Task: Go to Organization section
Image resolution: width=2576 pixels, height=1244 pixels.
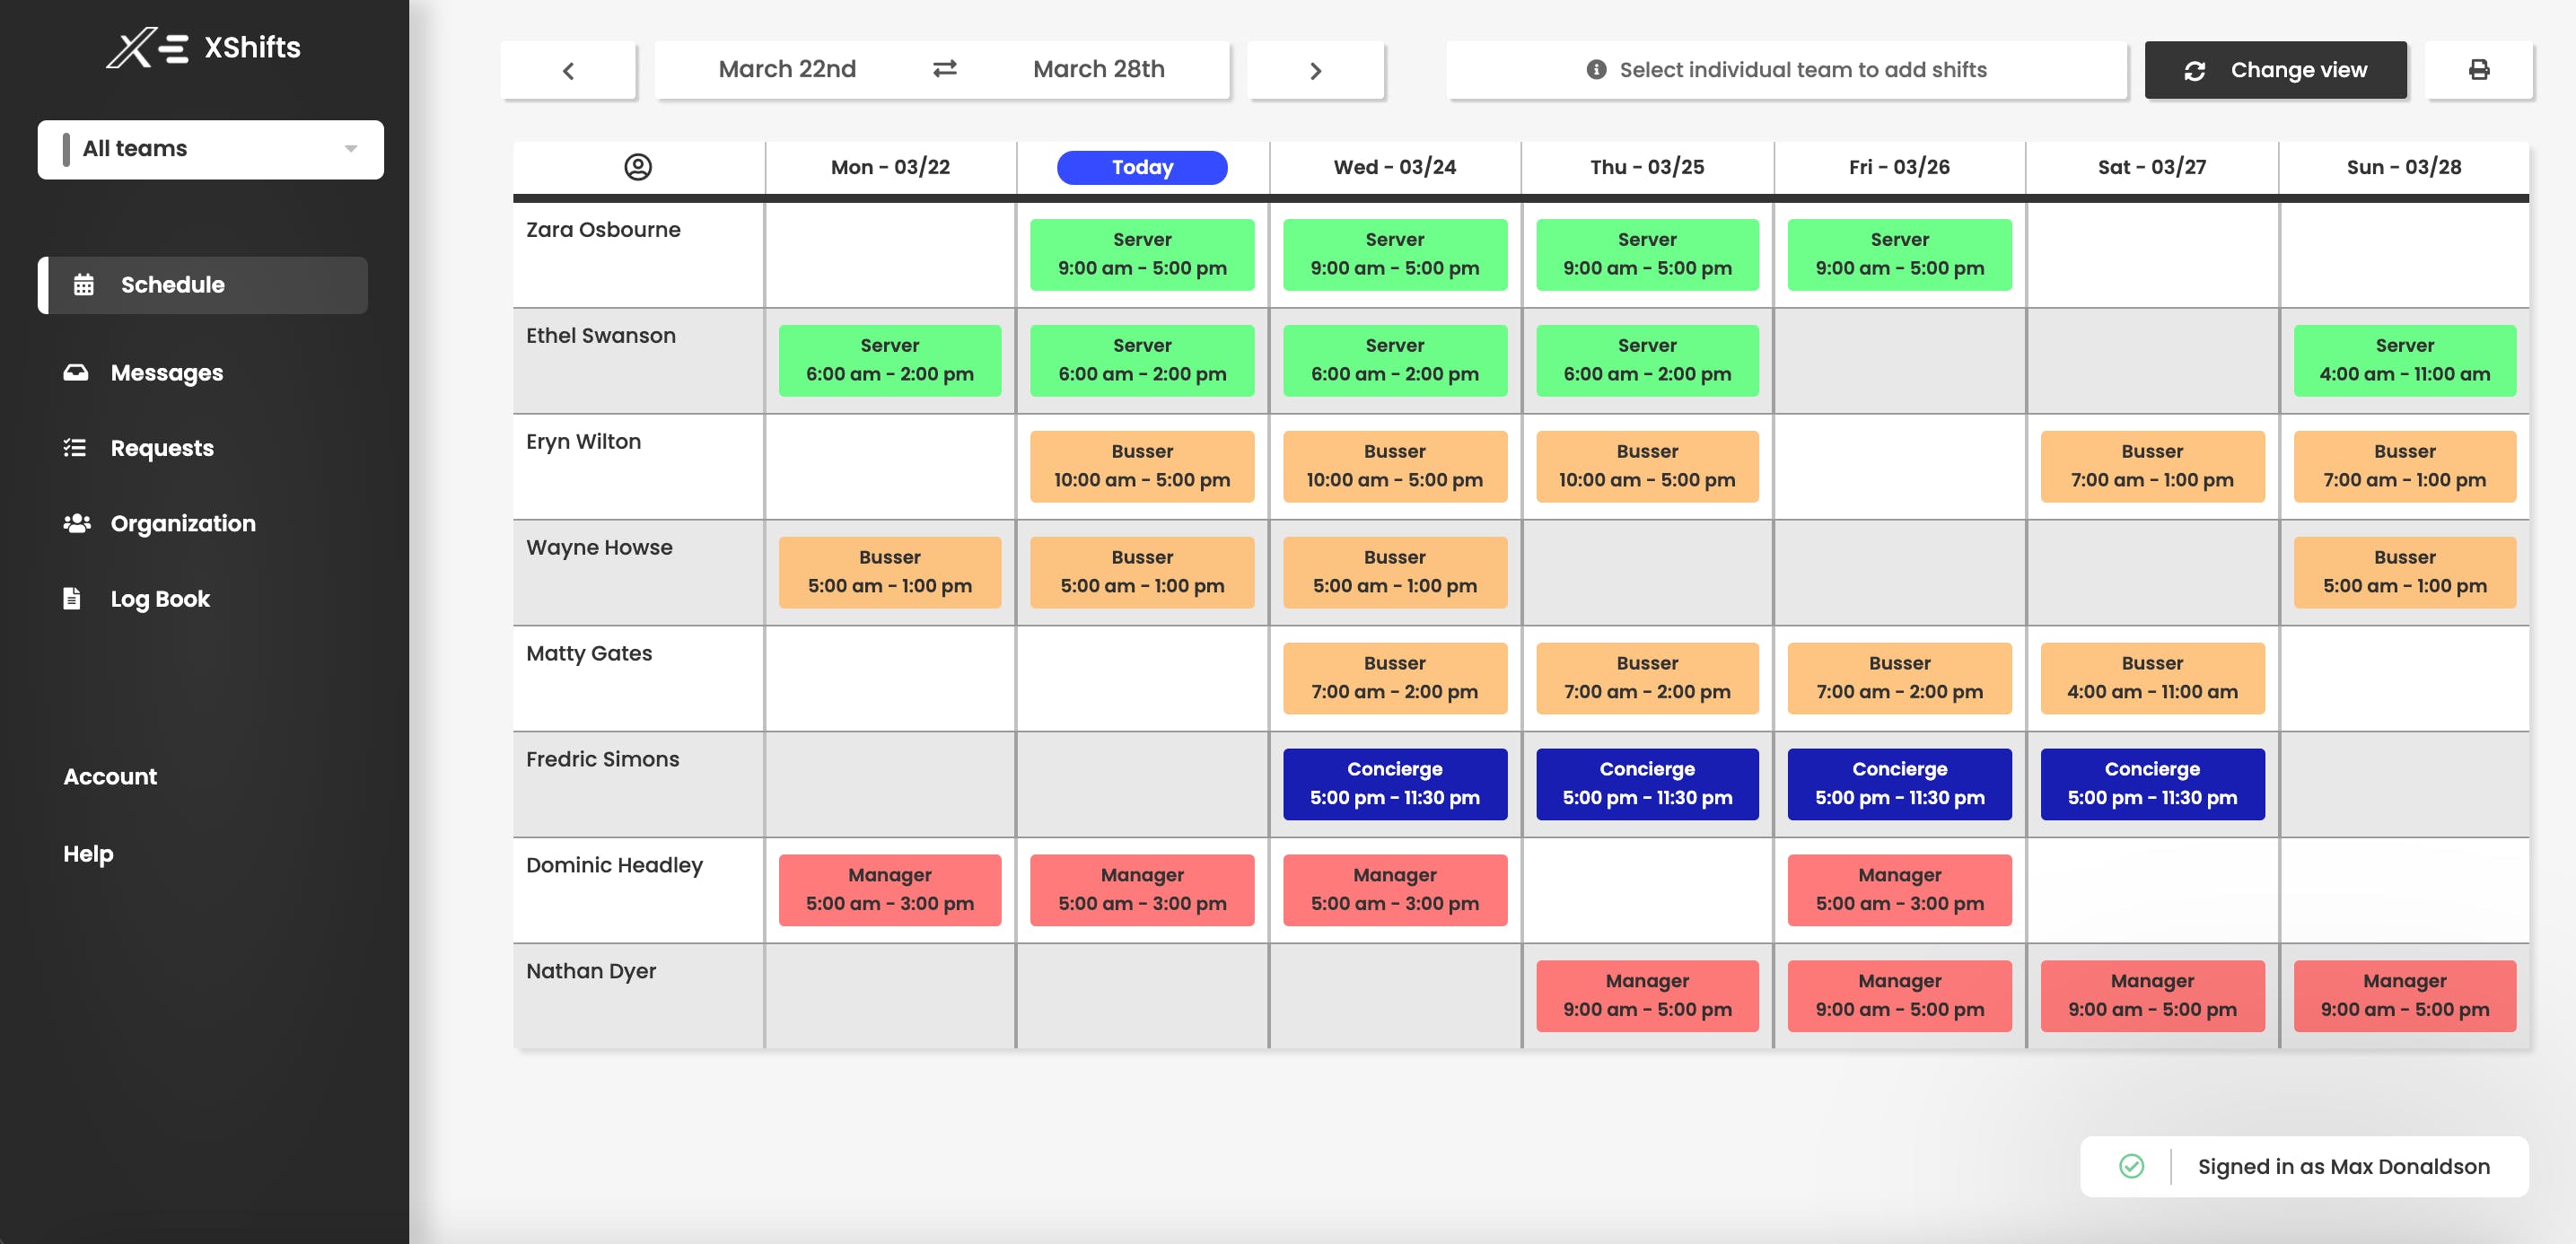Action: click(183, 523)
